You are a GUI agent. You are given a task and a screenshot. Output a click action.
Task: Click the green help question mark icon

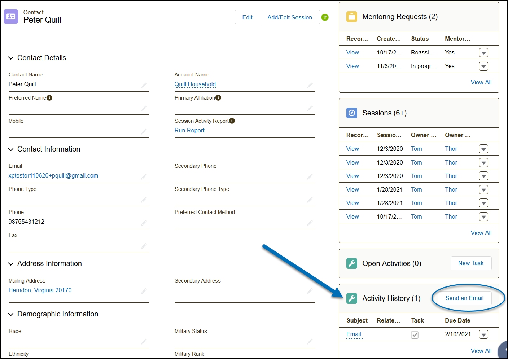[x=325, y=17]
